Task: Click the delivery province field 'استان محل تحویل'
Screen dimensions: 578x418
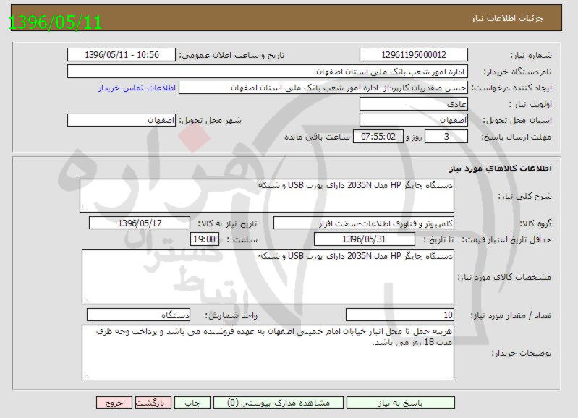Action: click(x=413, y=120)
